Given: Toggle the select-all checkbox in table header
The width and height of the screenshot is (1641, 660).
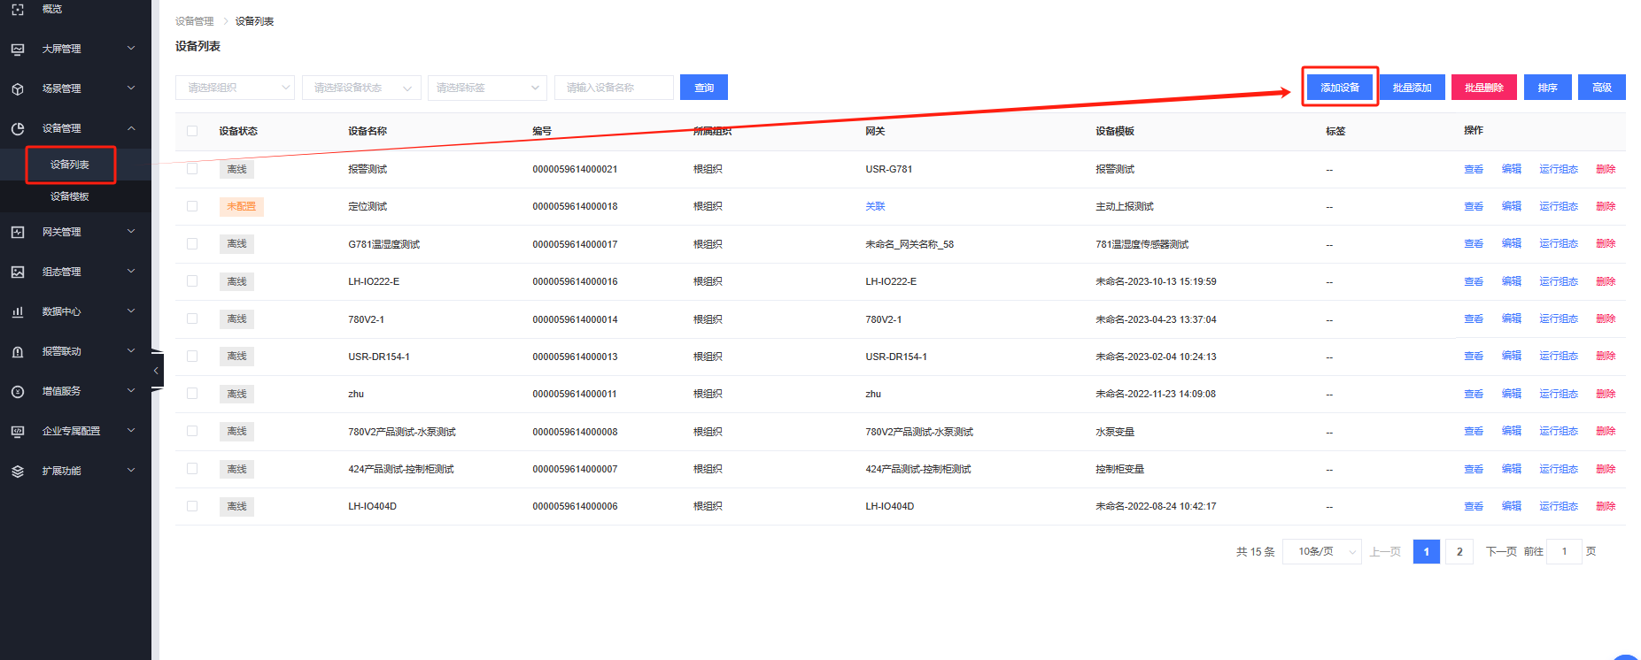Looking at the screenshot, I should pos(192,131).
